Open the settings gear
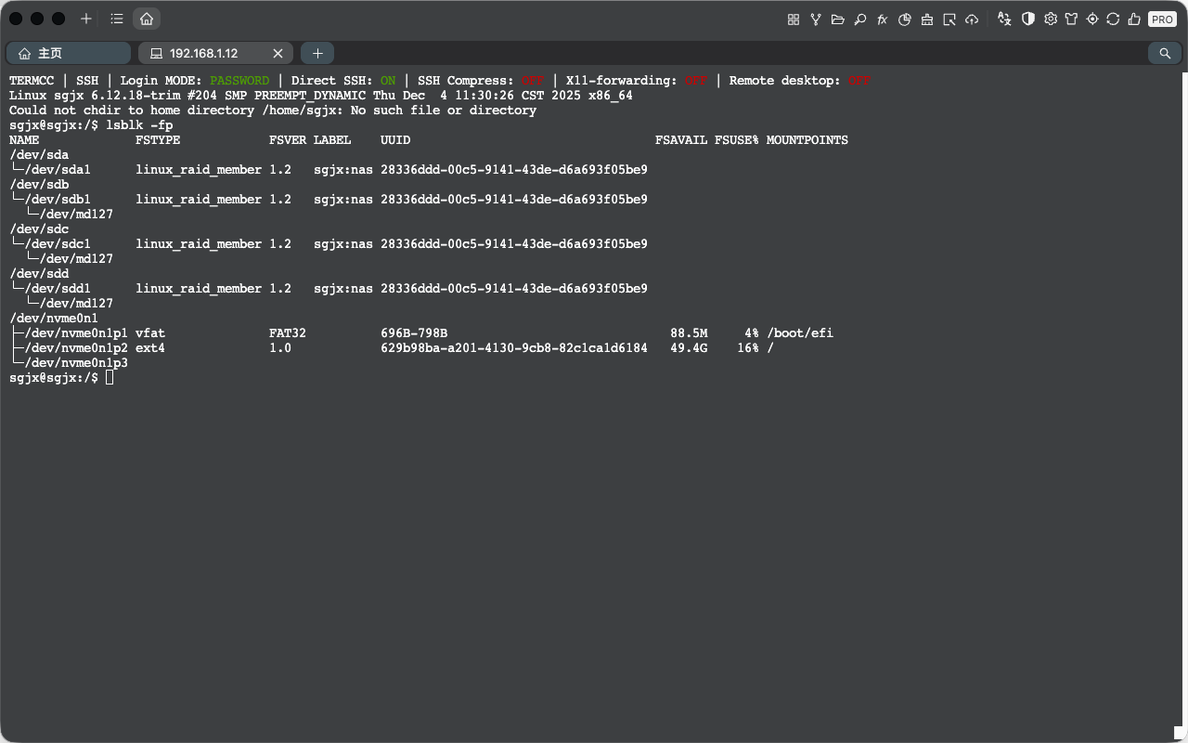 click(x=1050, y=19)
